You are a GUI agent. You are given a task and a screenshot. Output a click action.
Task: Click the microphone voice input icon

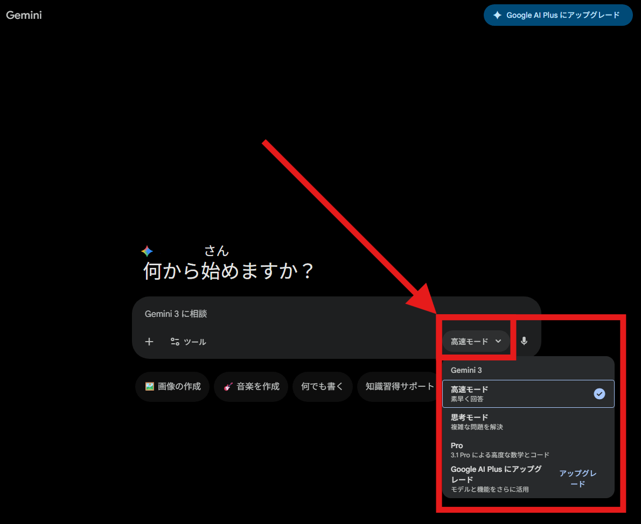pos(524,341)
